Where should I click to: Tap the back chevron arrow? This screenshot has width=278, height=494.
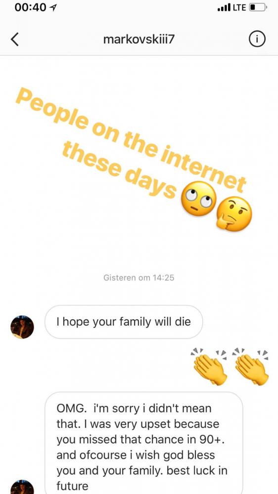tap(14, 40)
